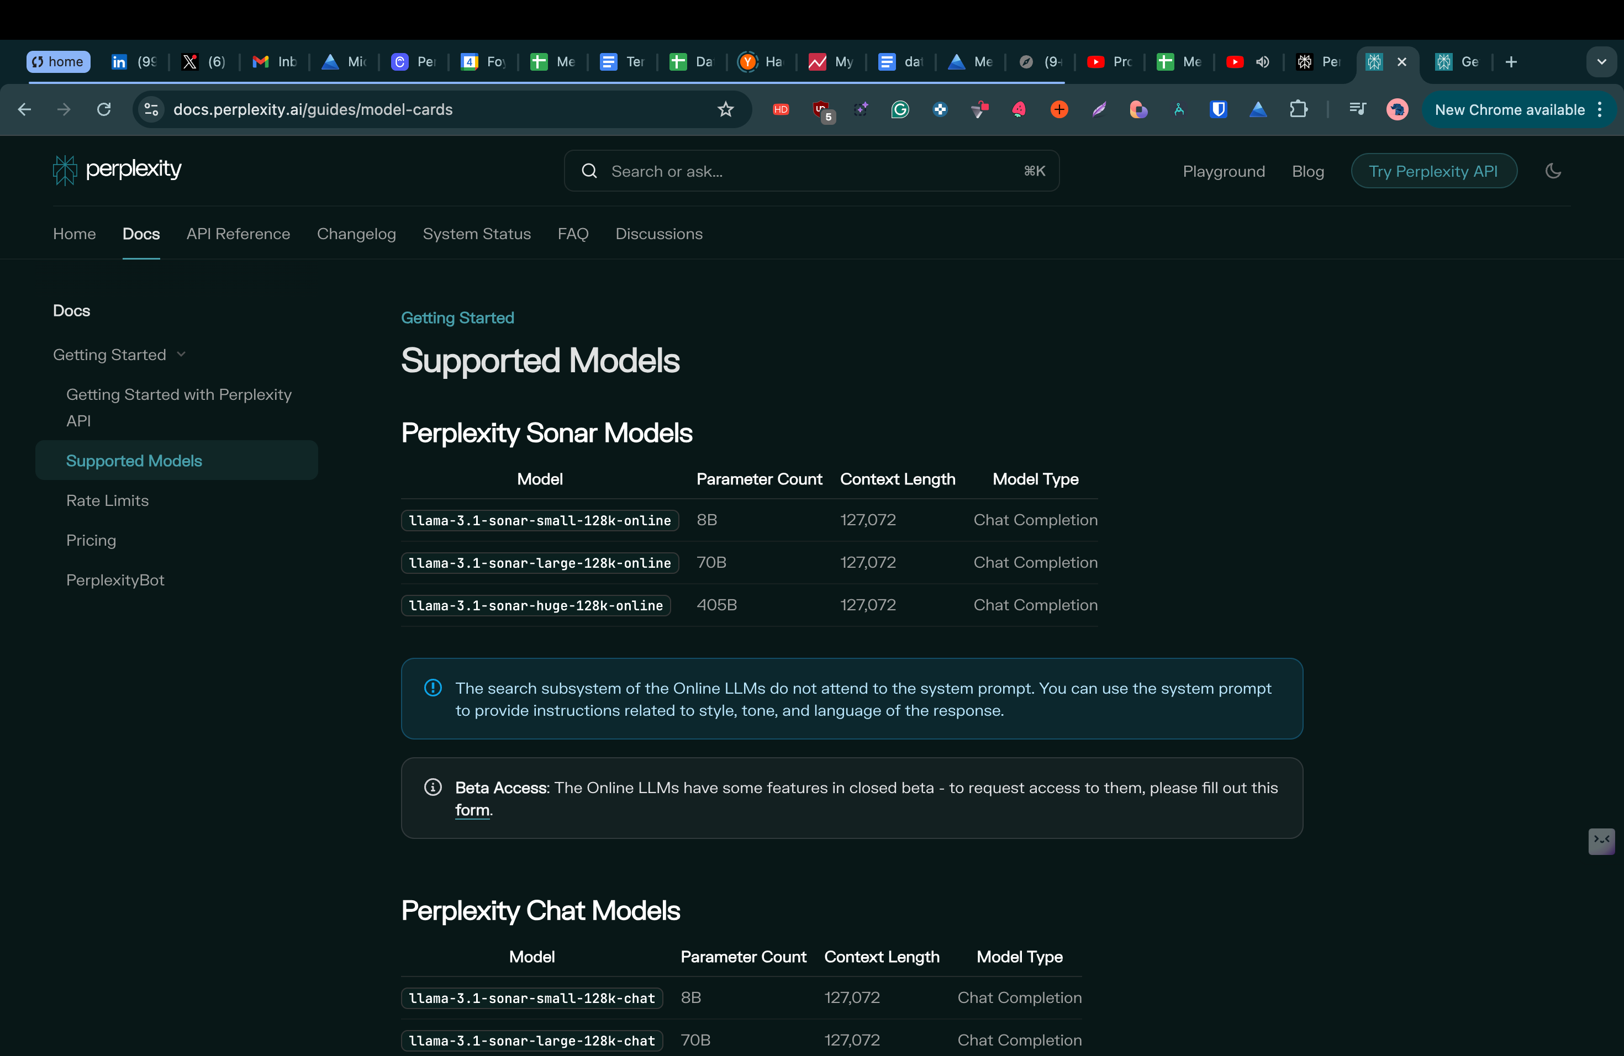
Task: Switch to the Gmail Inbox tab
Action: [x=275, y=62]
